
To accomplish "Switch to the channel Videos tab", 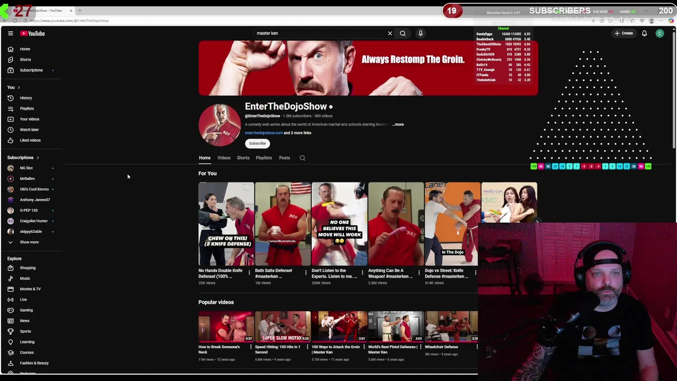I will click(x=224, y=158).
